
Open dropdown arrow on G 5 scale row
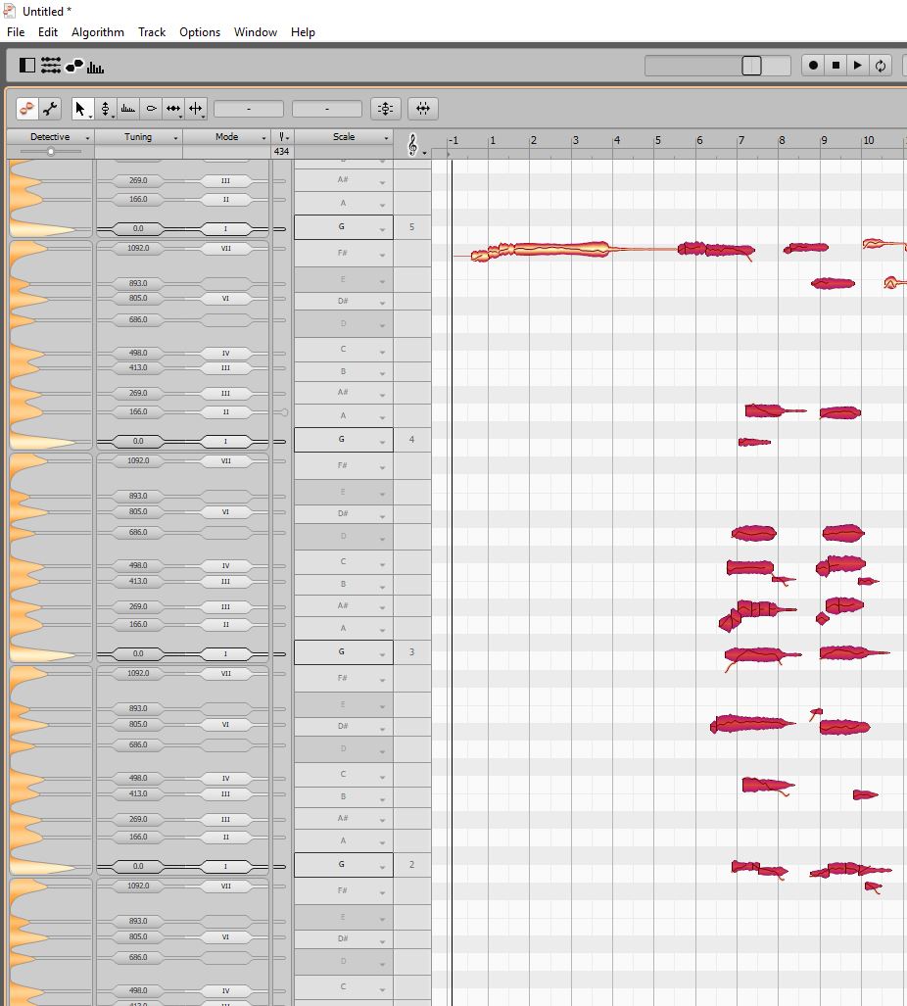tap(383, 229)
